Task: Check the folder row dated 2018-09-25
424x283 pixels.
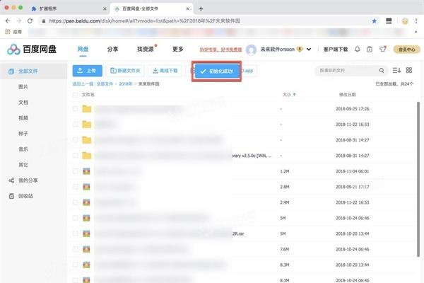Action: click(x=75, y=109)
